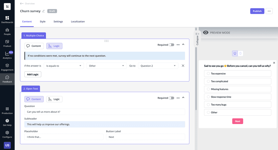278x150 pixels.
Task: Grab the drag handle on question 1
Action: [x=106, y=41]
